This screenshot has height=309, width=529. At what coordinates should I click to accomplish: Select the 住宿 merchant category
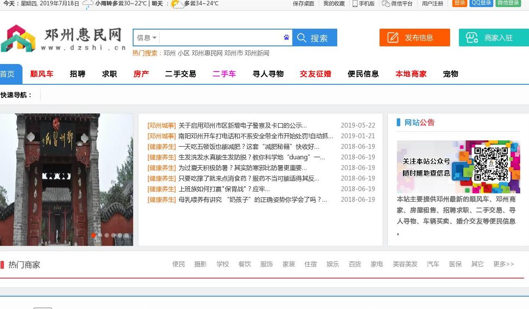pos(311,264)
